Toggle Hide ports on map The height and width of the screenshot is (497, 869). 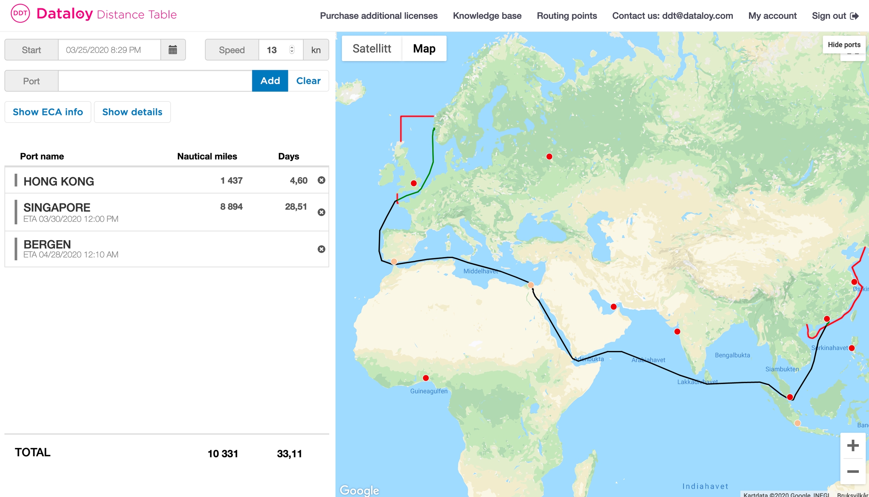[844, 44]
